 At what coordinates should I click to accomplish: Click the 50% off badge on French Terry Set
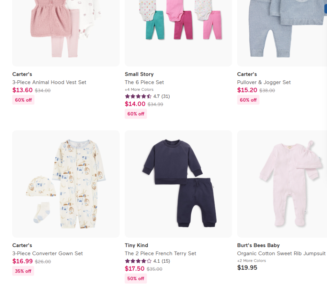click(136, 278)
